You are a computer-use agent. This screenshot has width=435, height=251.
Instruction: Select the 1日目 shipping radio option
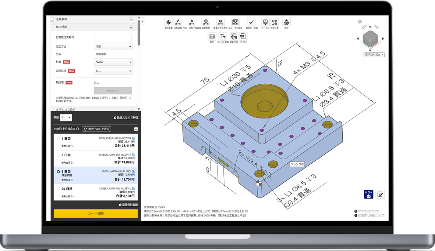pos(59,139)
